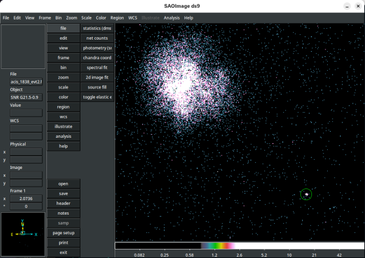Screen dimensions: 365x258
Task: Select the 'bin' button bar category
Action: click(63, 67)
